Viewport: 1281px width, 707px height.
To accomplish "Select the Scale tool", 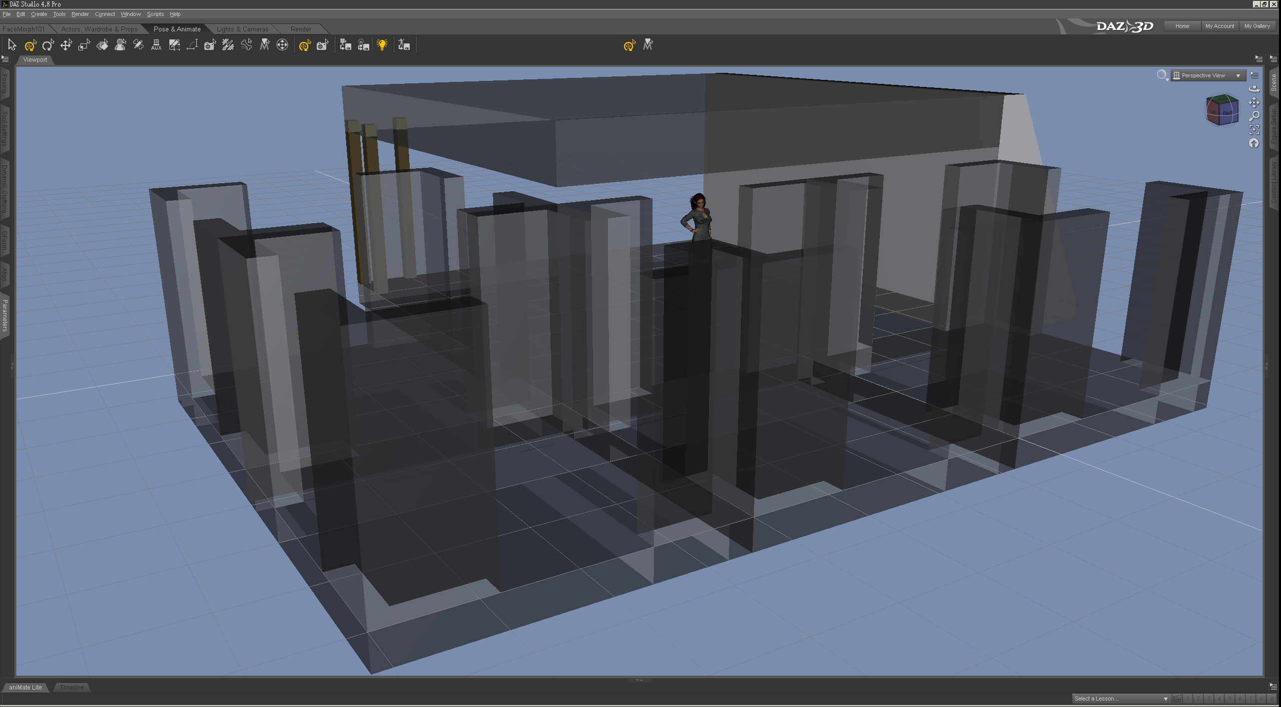I will click(x=84, y=45).
